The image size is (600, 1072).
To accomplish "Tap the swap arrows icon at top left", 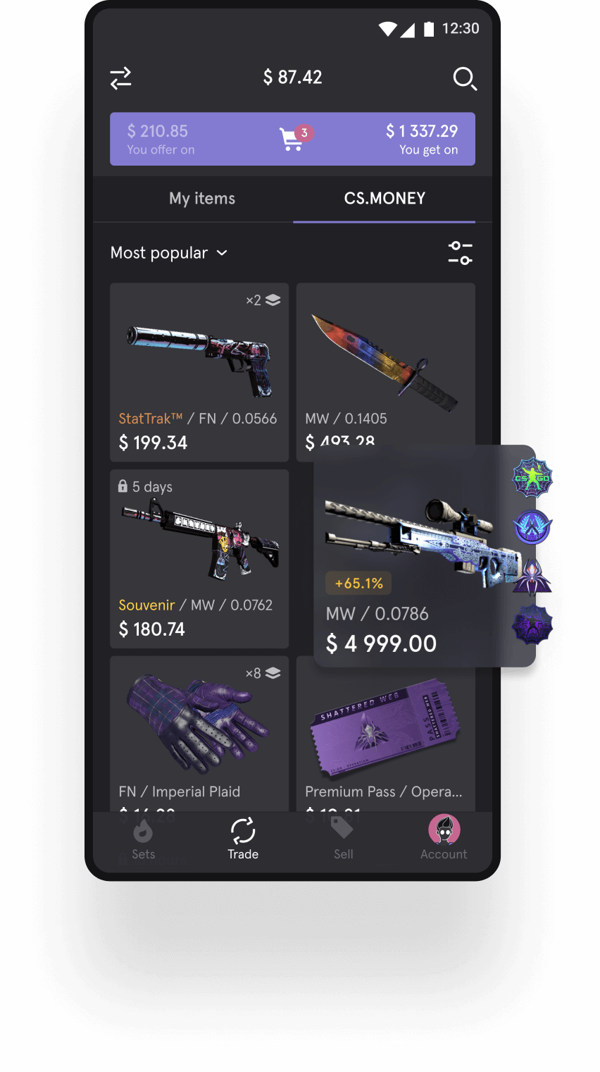I will [x=120, y=78].
